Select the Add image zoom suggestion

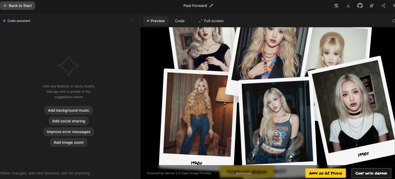click(x=69, y=142)
